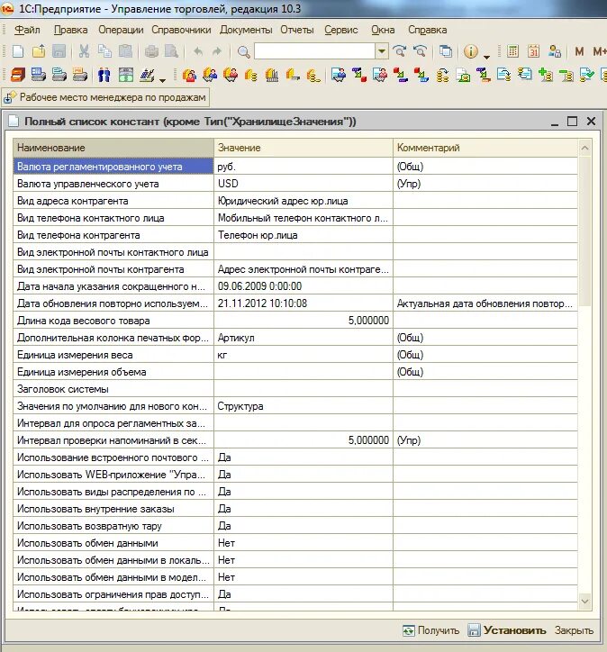Open the Справочники menu
Viewport: 607px width, 652px height.
tap(181, 30)
